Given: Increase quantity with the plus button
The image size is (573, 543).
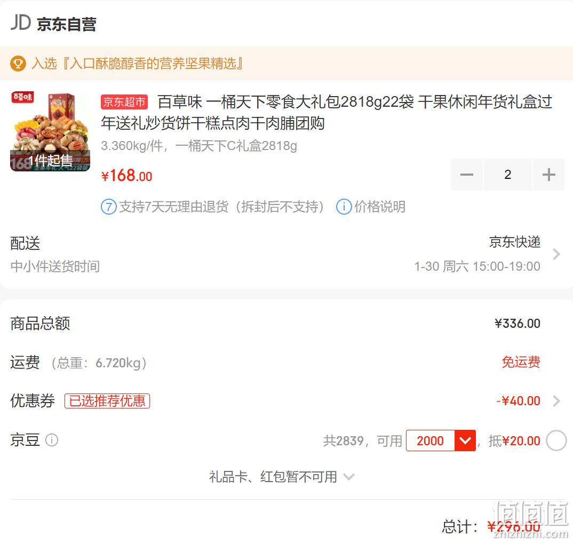Looking at the screenshot, I should click(x=548, y=175).
